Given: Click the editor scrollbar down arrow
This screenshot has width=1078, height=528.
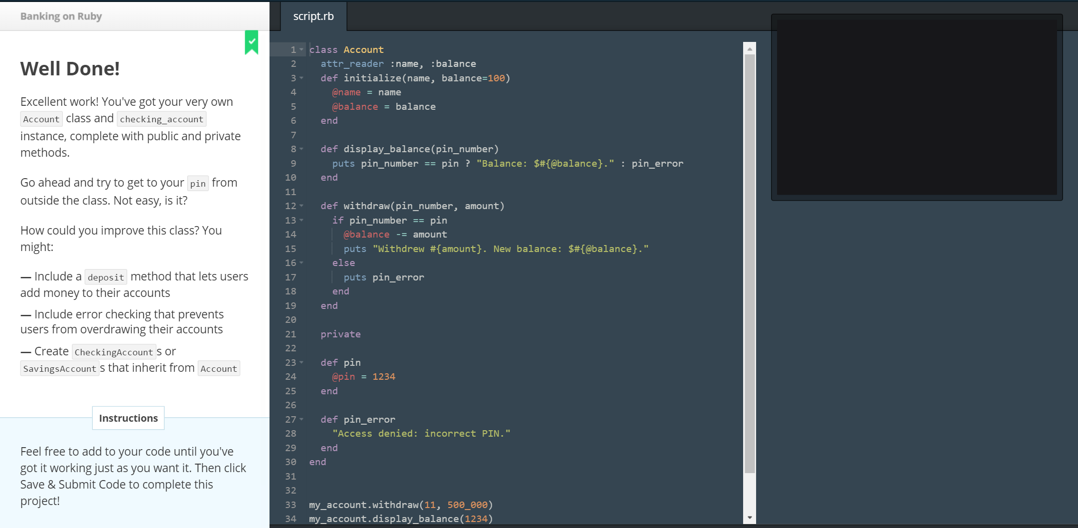Looking at the screenshot, I should coord(750,518).
